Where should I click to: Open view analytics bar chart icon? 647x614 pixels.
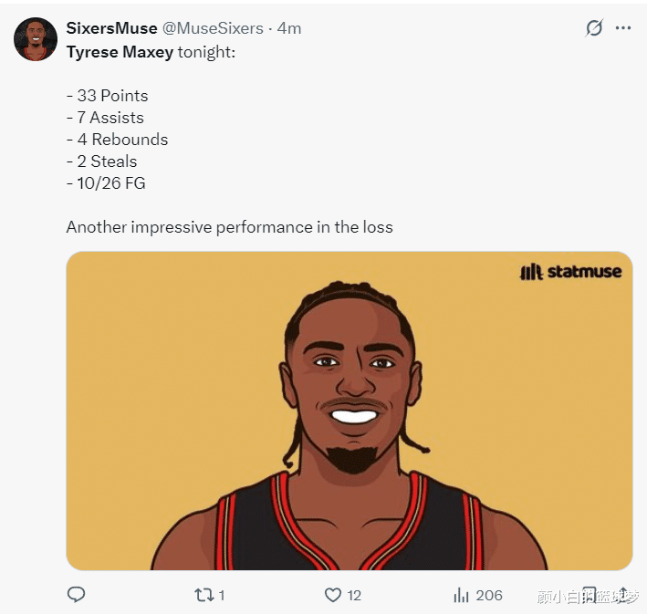pos(461,595)
